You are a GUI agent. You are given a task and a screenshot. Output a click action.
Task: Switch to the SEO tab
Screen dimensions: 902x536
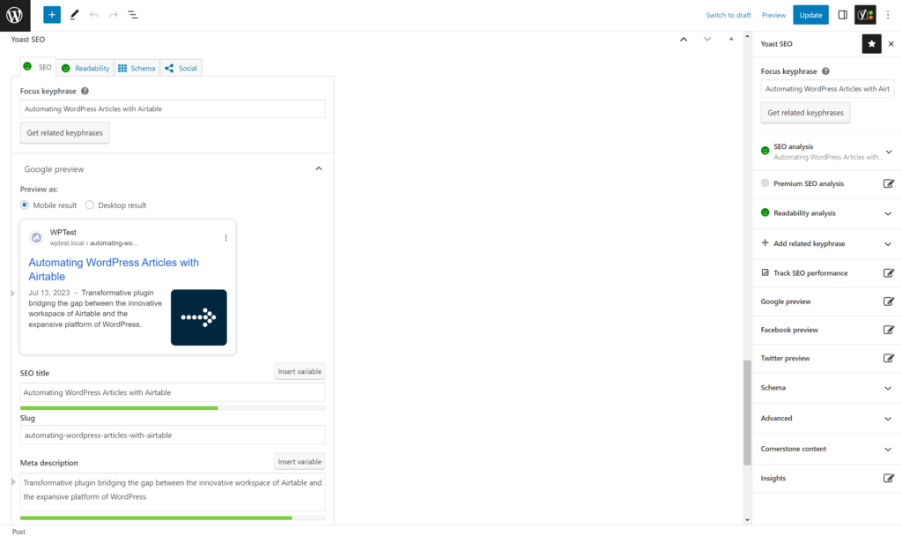point(38,67)
